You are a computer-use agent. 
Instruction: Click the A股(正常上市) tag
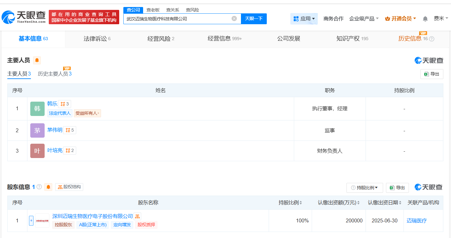92,225
